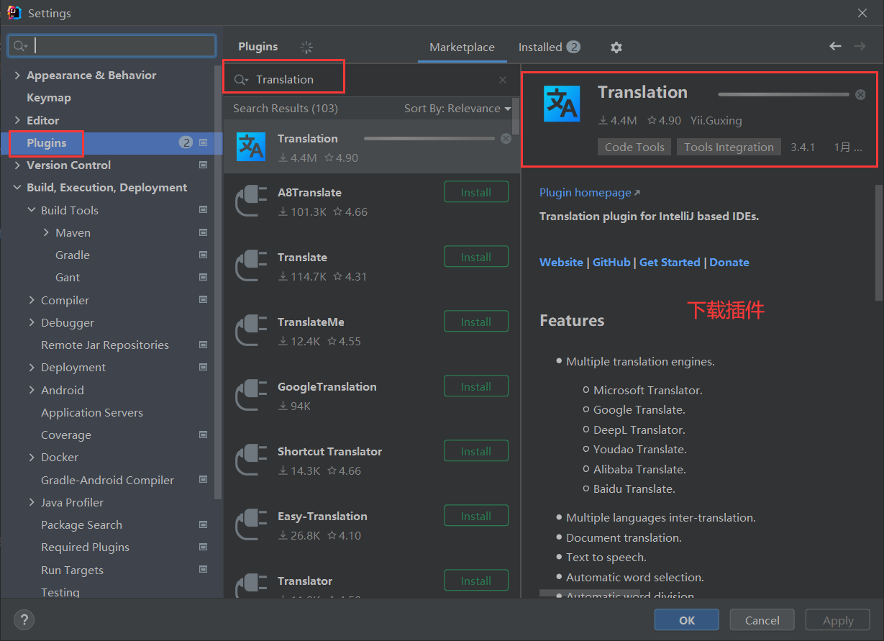Screen dimensions: 884x641
Task: Open Remote Jar Repositories settings
Action: pos(105,345)
